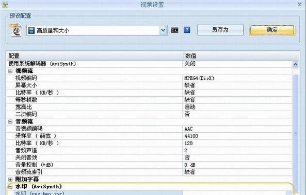The image size is (306, 195).
Task: Collapse the 视频流 section
Action: click(10, 71)
